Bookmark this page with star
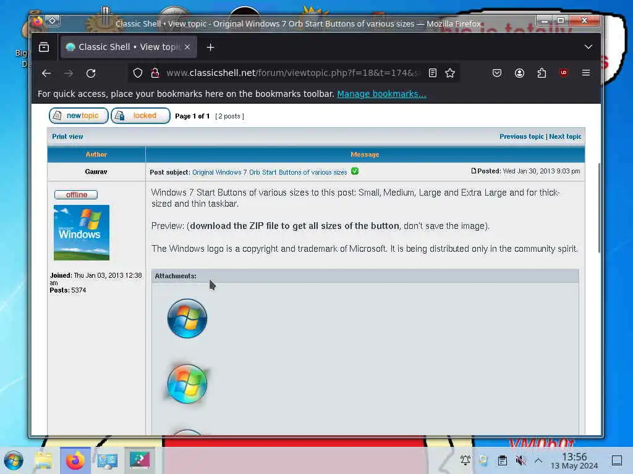 pos(450,73)
